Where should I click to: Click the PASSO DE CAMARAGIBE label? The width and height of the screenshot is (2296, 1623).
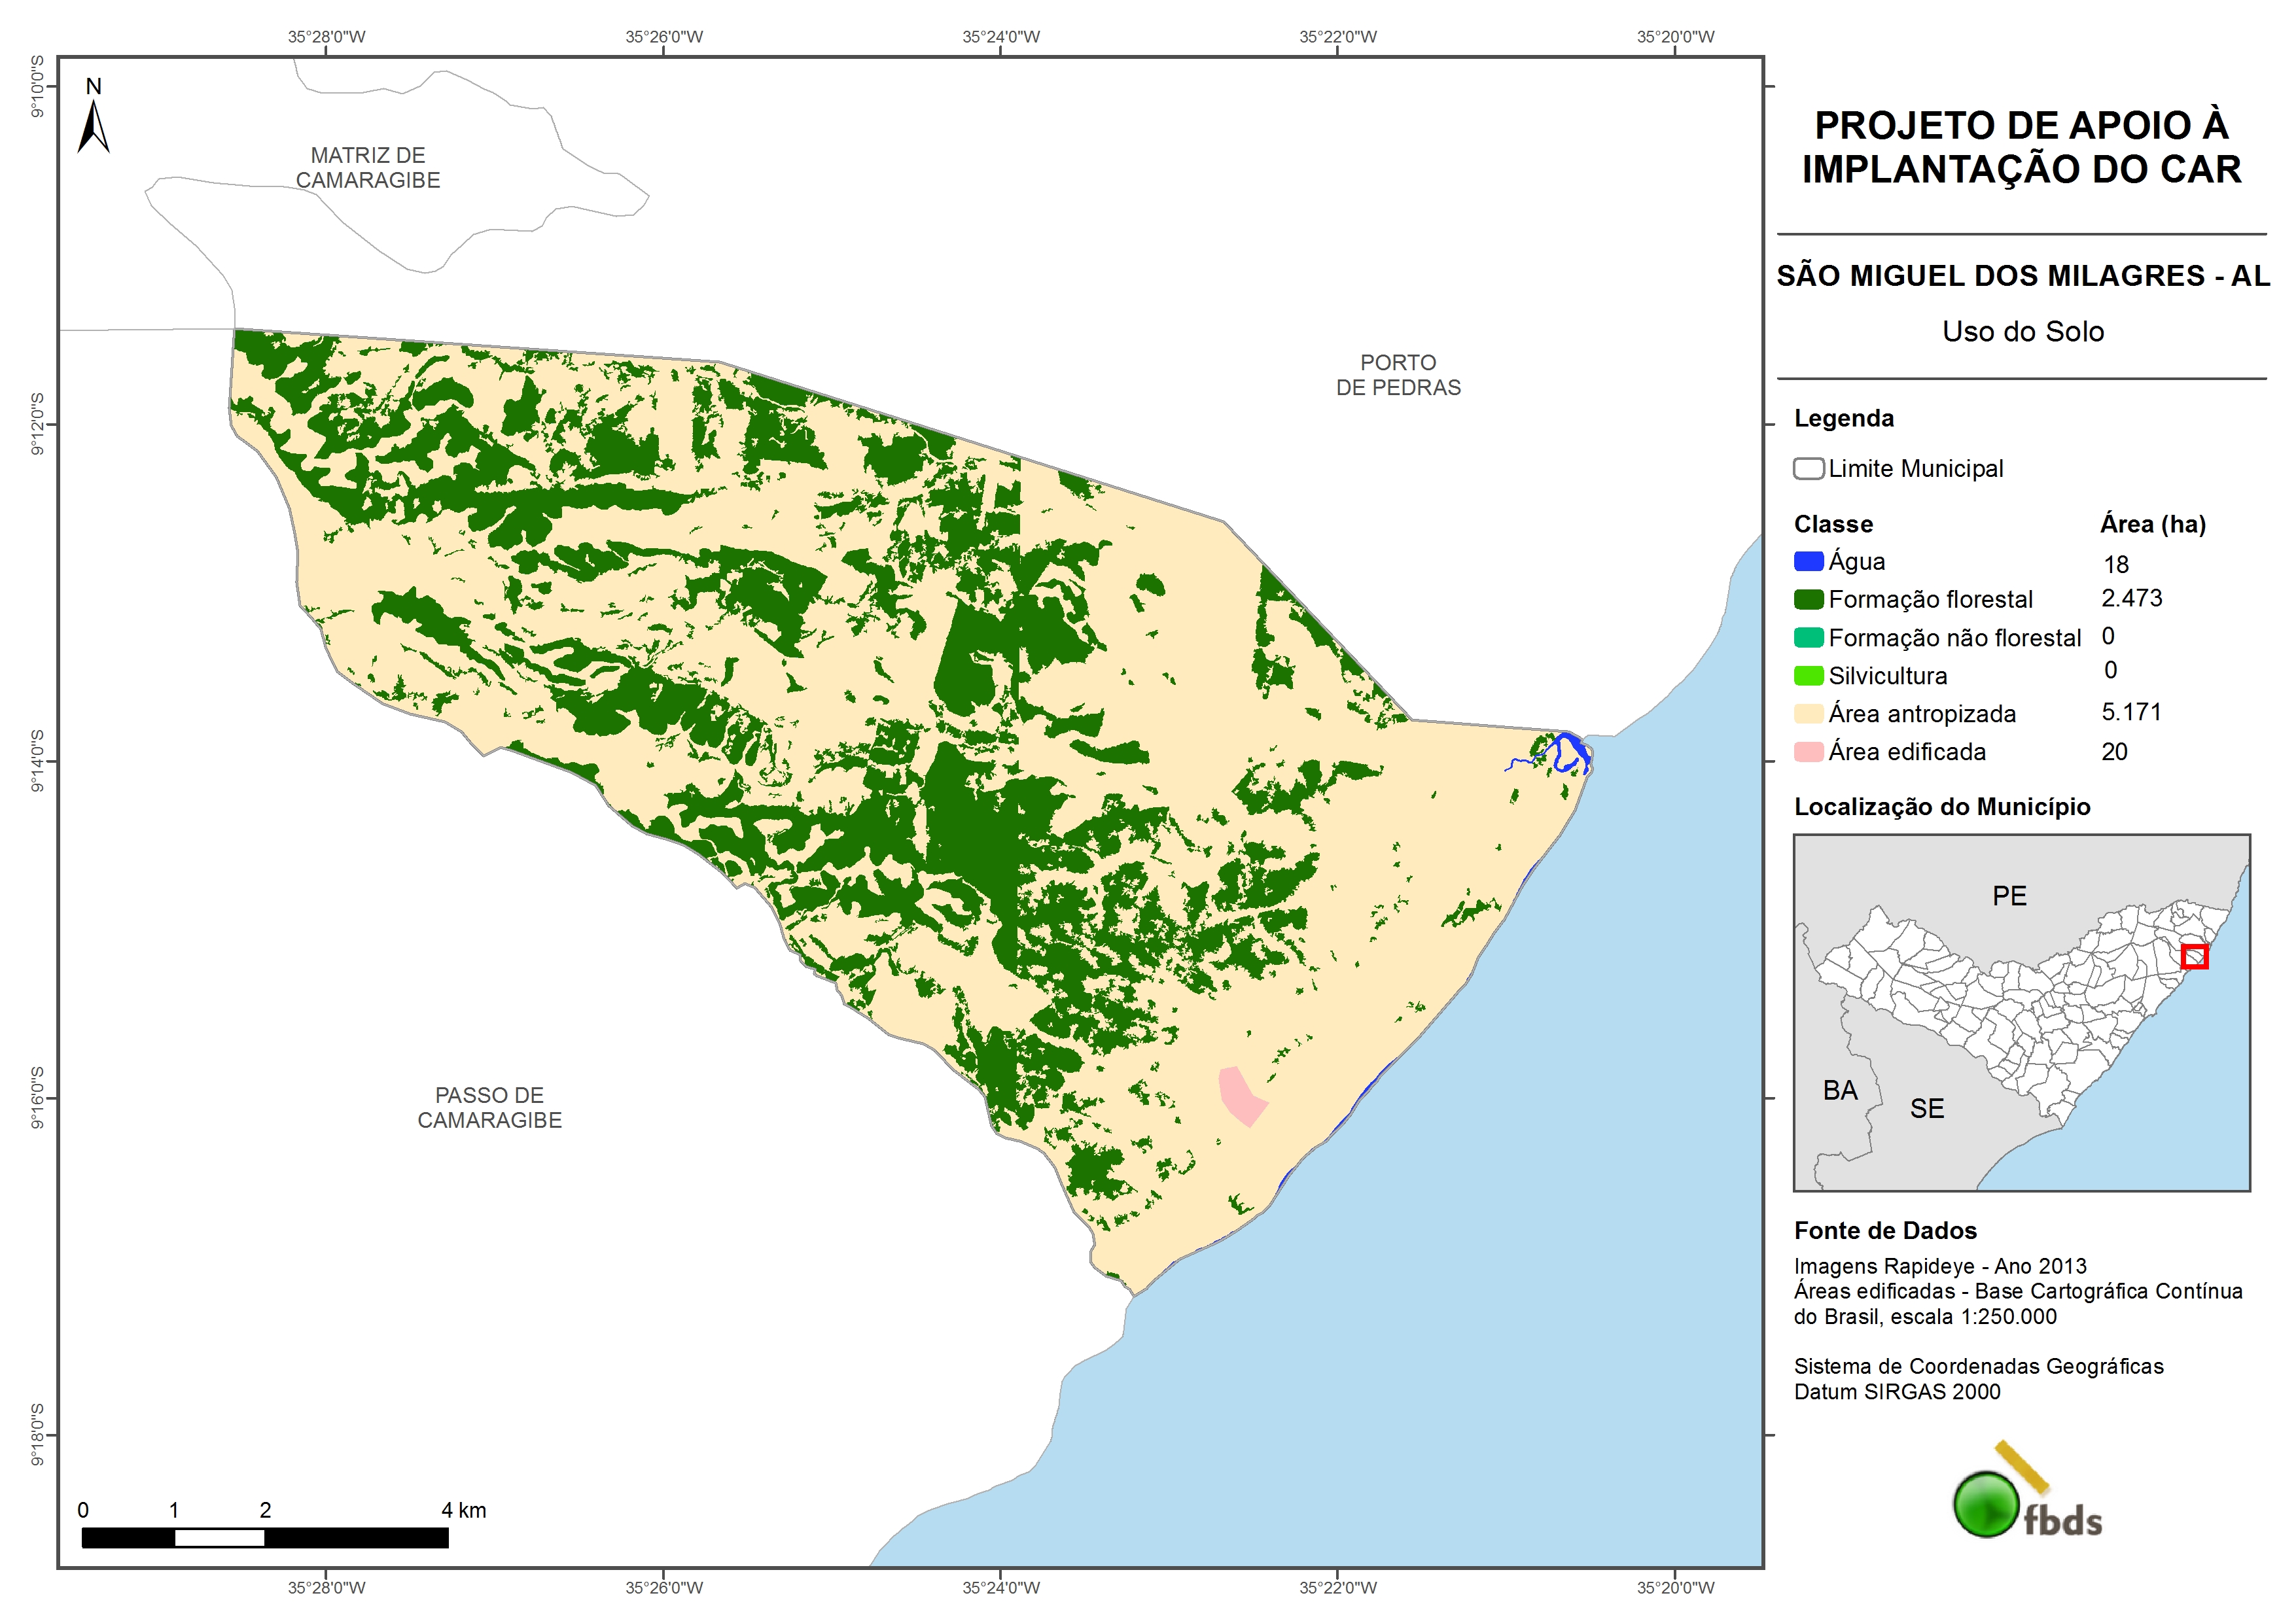pos(489,1108)
